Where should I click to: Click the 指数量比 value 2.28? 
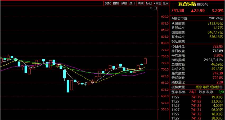[220, 83]
